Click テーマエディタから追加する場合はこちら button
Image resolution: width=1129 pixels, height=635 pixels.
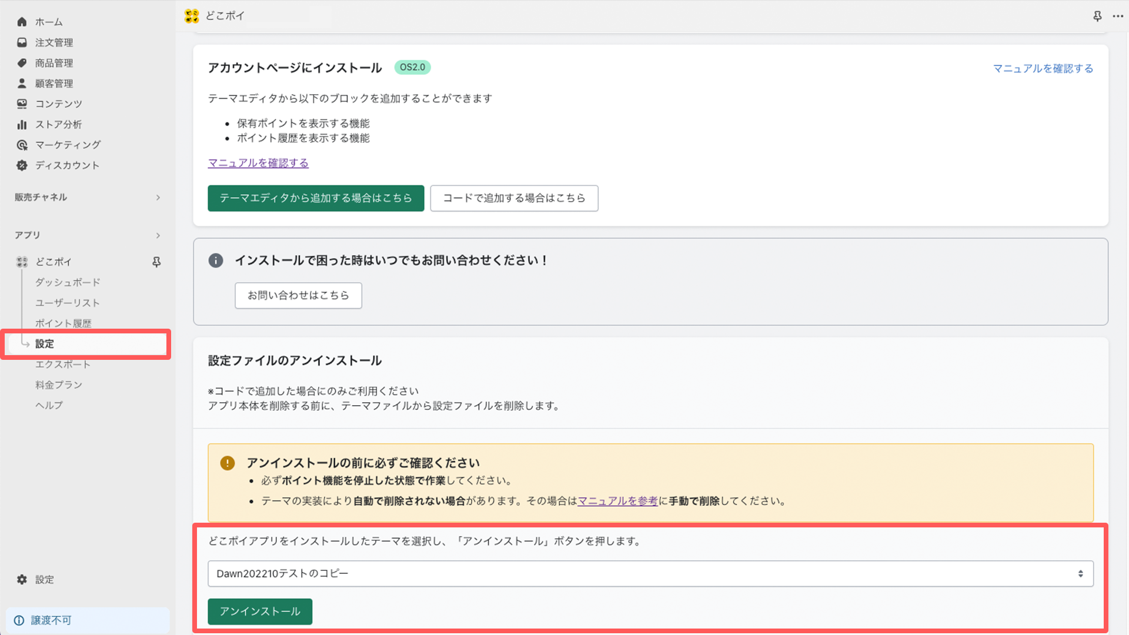point(316,198)
